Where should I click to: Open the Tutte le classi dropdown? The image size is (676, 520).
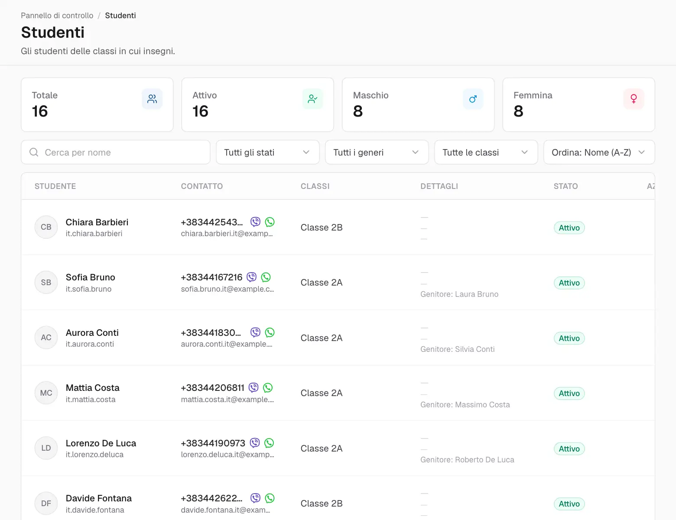coord(486,152)
